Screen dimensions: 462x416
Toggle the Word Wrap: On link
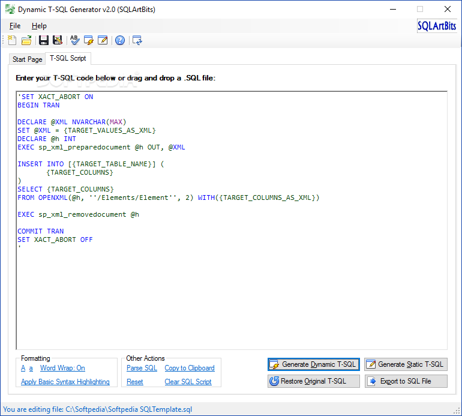[x=62, y=368]
